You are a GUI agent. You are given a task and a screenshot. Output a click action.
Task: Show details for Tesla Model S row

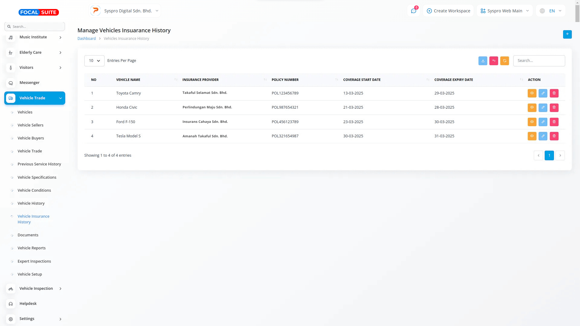point(532,136)
